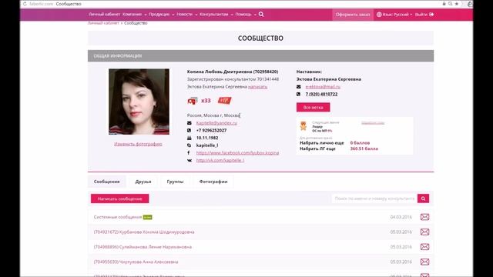Expand the Консультантам menu

tap(216, 15)
